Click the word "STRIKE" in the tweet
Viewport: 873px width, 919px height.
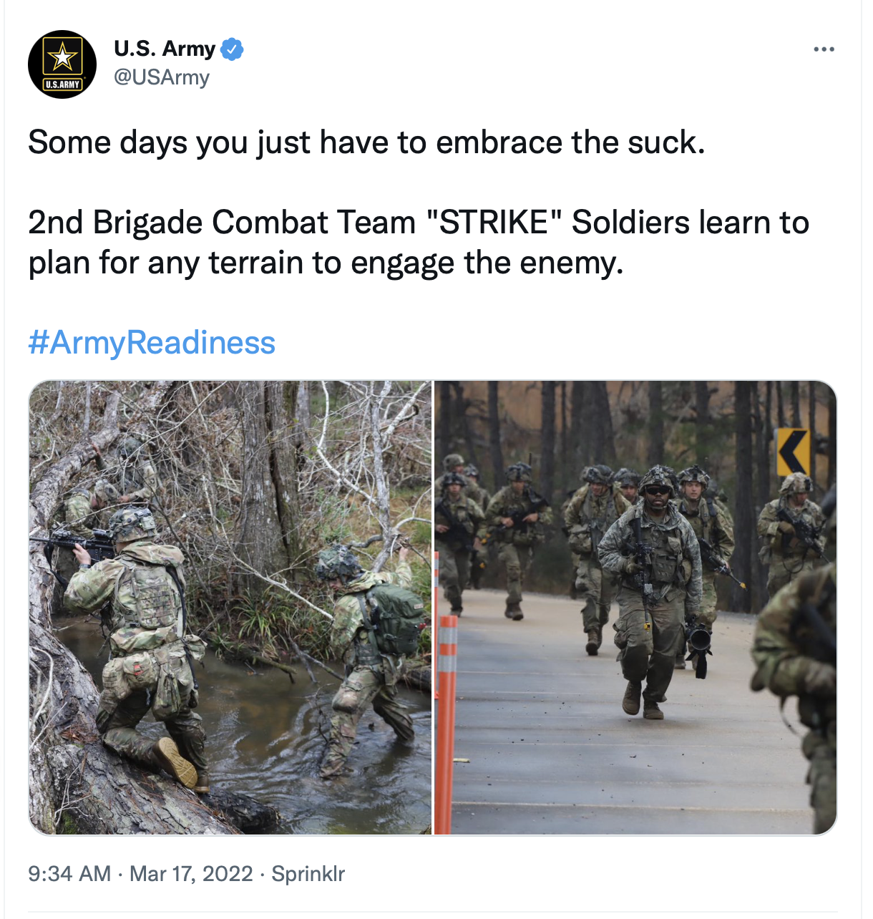coord(494,223)
